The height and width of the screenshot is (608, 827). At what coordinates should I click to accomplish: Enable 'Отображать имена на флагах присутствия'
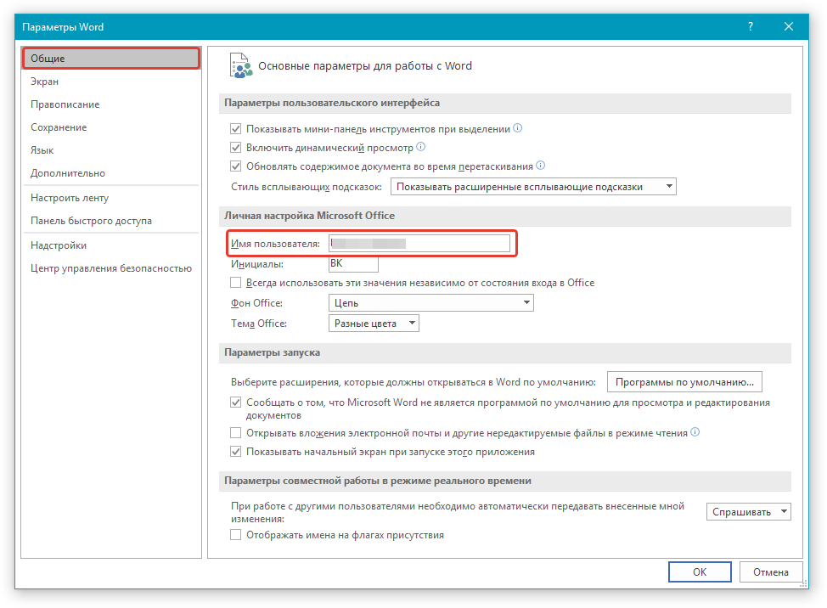(236, 536)
